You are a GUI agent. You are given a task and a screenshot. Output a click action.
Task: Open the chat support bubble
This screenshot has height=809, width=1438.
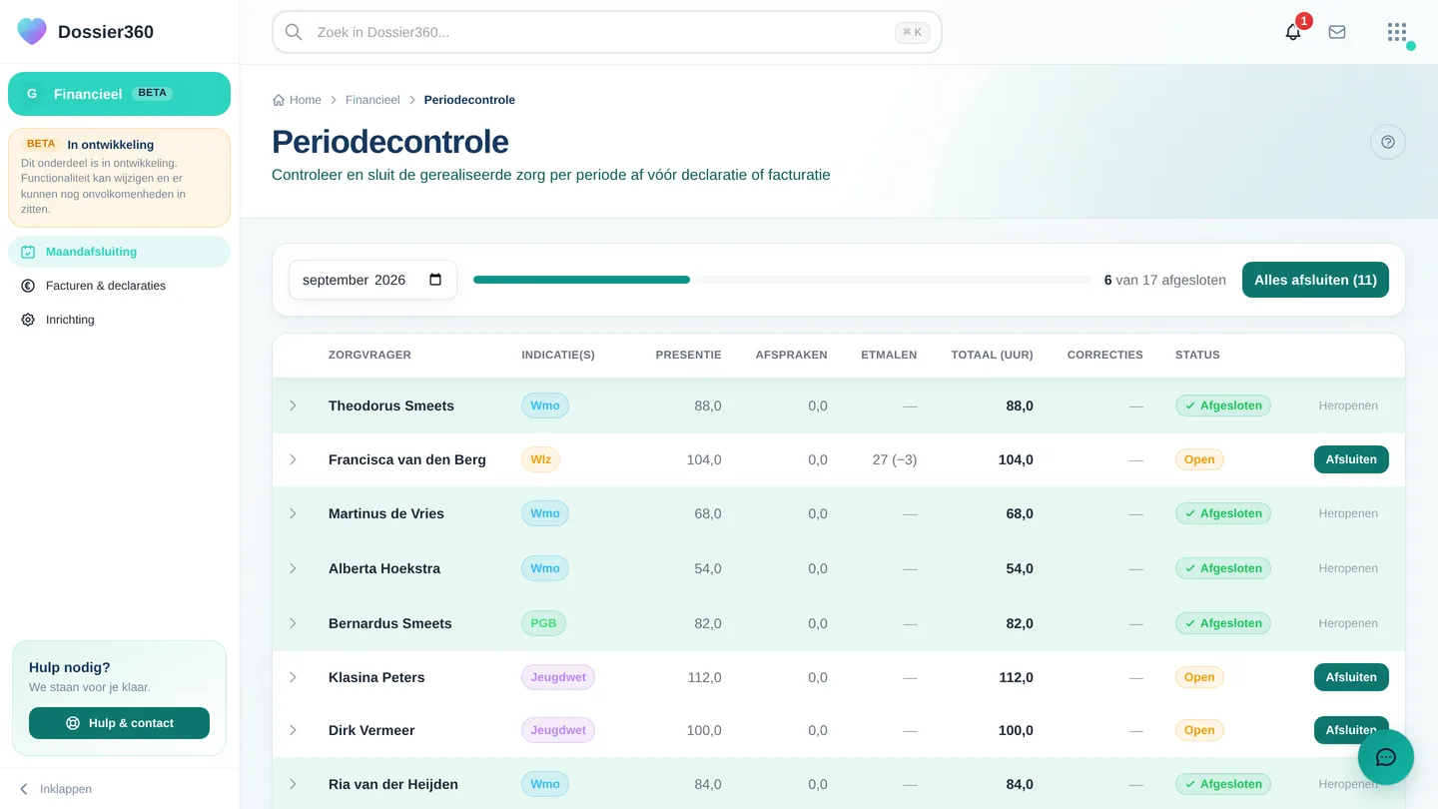point(1386,757)
